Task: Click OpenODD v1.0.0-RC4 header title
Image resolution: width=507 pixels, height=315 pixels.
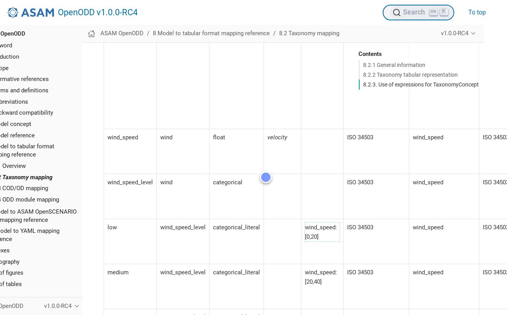Action: pyautogui.click(x=97, y=13)
